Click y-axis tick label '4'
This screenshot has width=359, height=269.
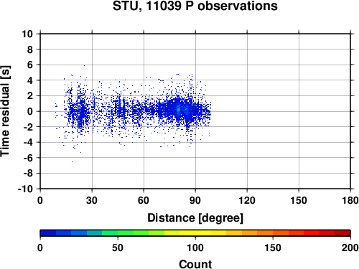(x=30, y=80)
